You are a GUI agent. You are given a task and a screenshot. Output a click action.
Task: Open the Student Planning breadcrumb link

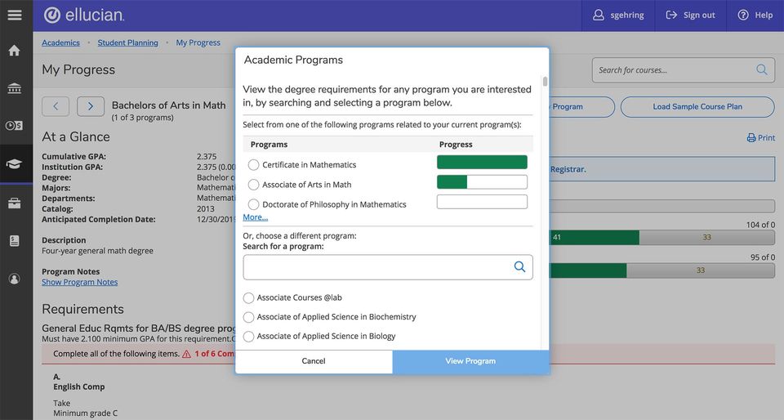pyautogui.click(x=127, y=42)
